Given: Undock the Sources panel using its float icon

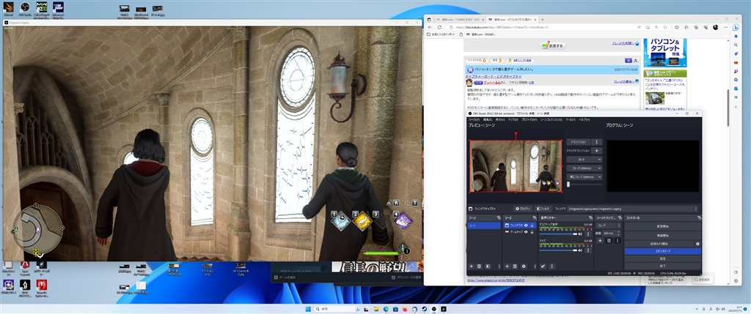Looking at the screenshot, I should tap(535, 217).
